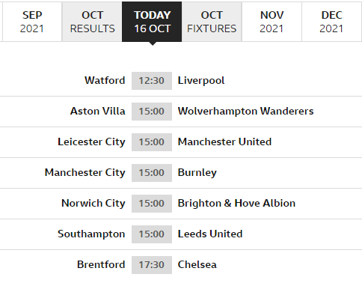Select the TODAY 16 OCT tab

pos(152,22)
